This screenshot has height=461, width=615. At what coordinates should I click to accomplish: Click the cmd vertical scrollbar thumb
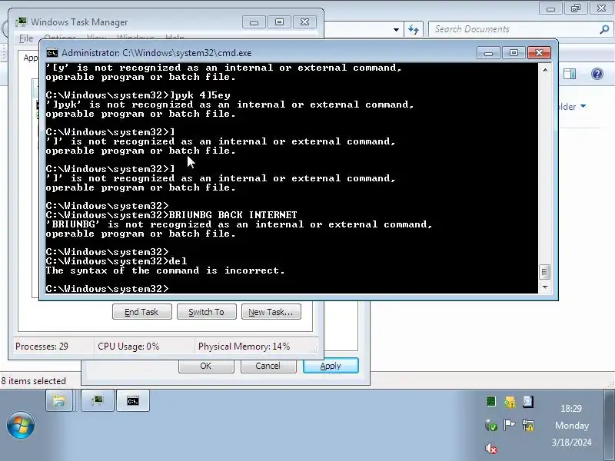(x=544, y=272)
